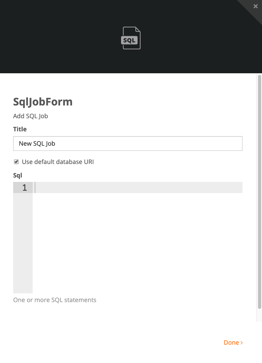Click the empty editor gutter below line 1

(23, 243)
